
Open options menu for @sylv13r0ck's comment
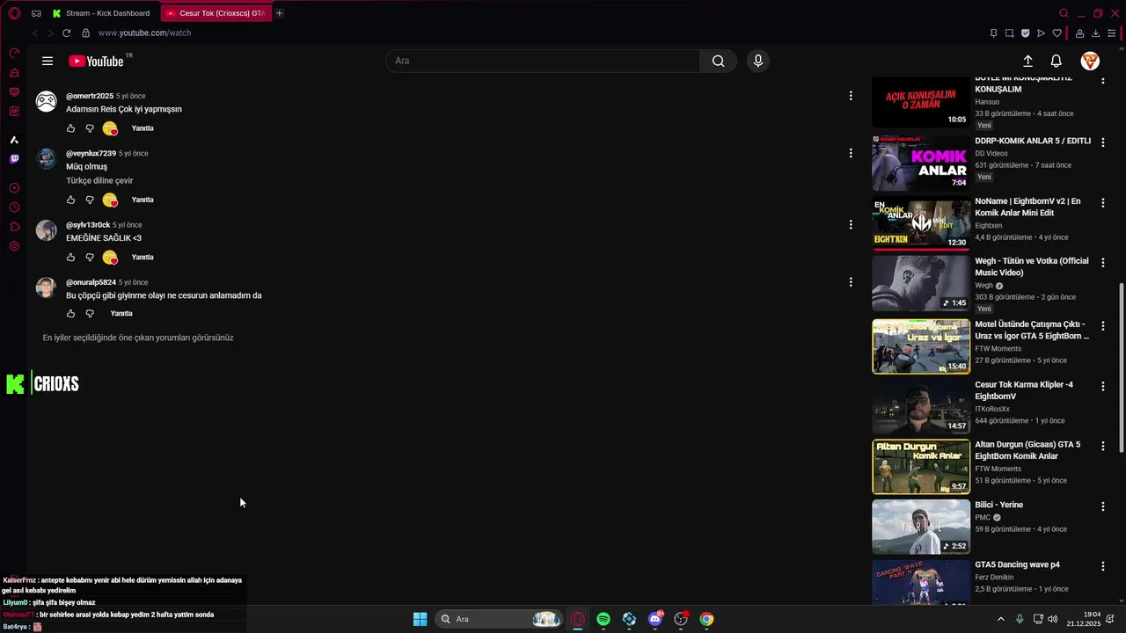pos(850,224)
